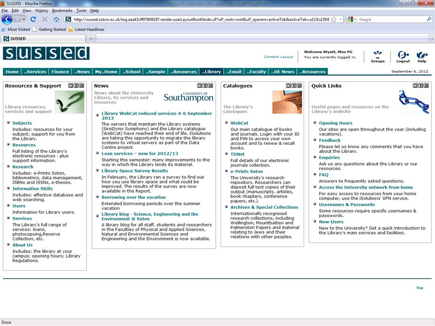Open the address bar URL history dropdown
This screenshot has width=435, height=326.
click(340, 19)
